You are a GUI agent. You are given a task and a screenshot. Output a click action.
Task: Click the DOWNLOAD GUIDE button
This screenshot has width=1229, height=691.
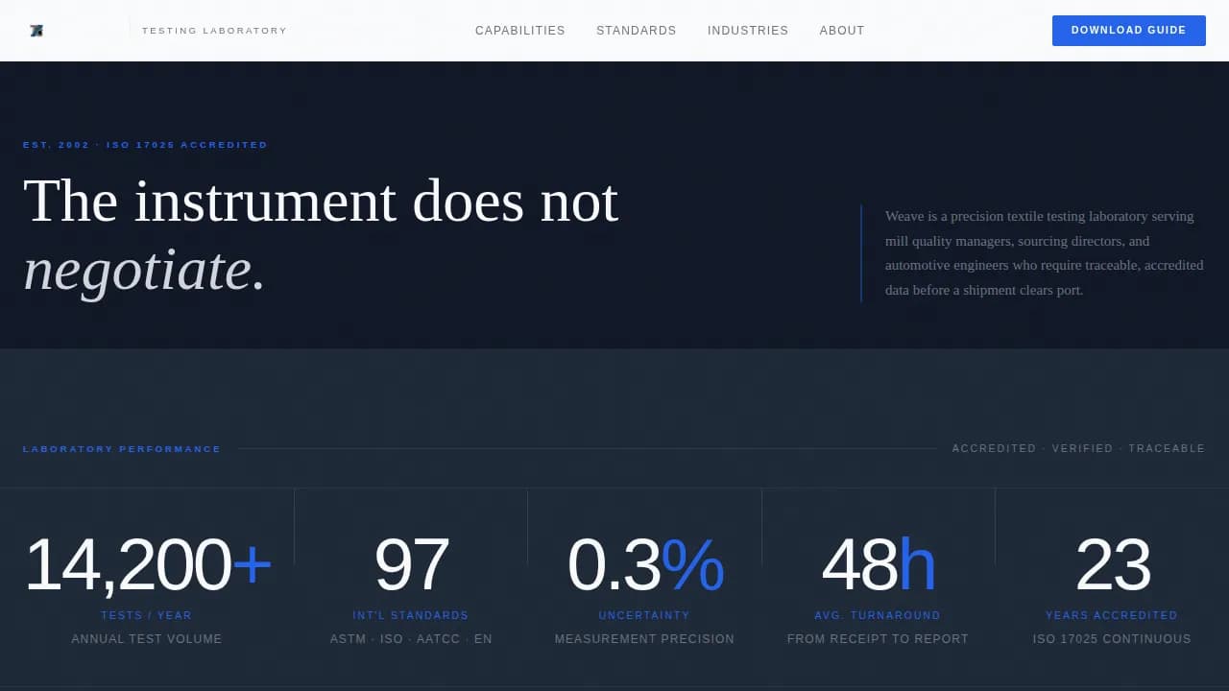click(1129, 30)
